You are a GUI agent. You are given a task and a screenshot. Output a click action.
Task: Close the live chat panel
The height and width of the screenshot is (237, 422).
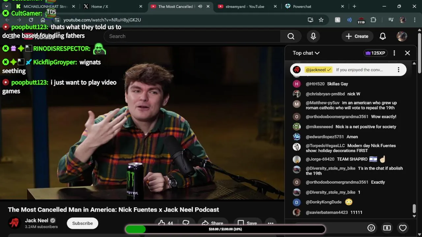(407, 53)
